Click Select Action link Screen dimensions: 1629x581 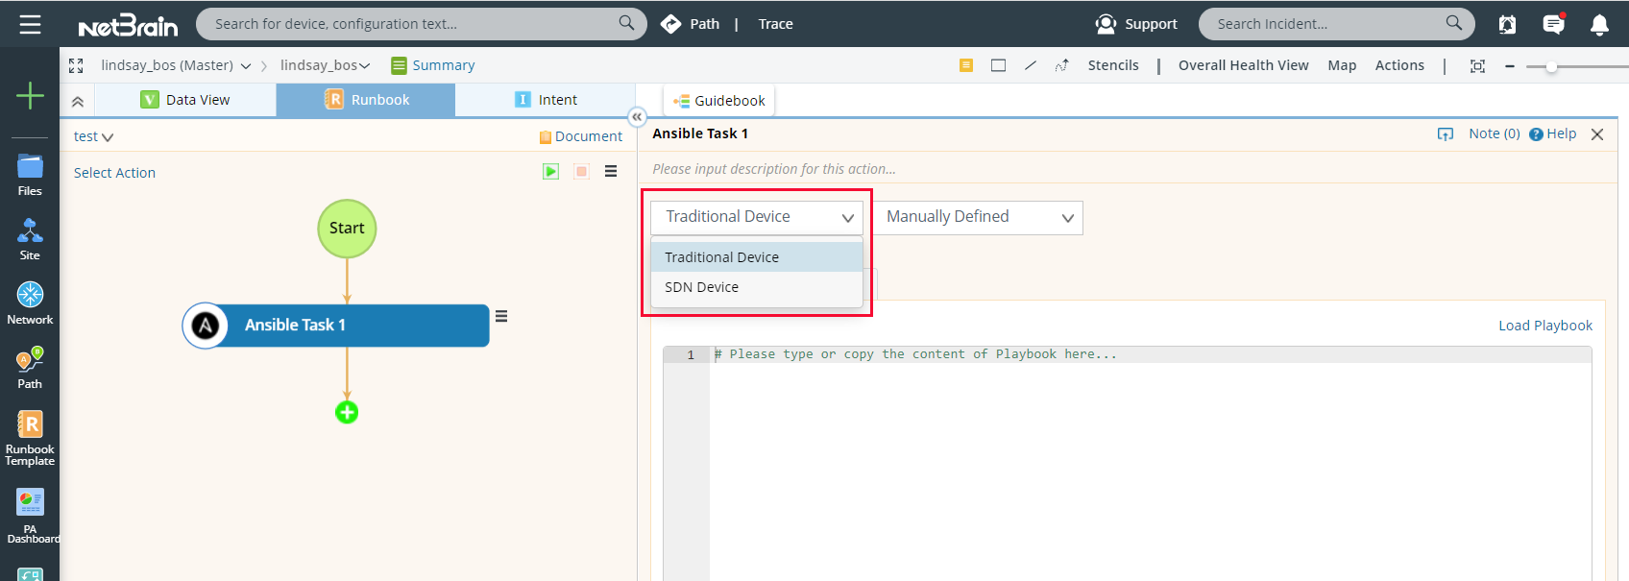[114, 173]
